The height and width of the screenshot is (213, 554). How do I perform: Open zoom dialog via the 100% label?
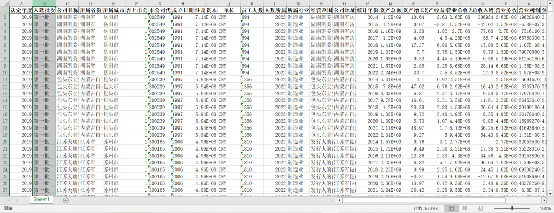(545, 208)
